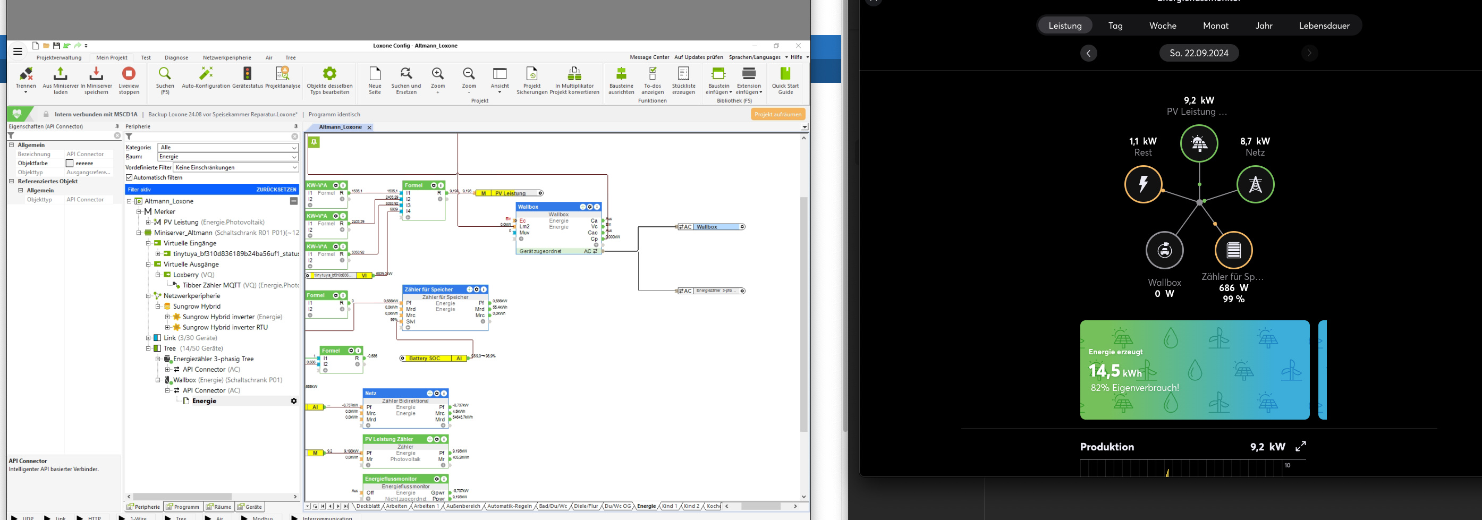Viewport: 1482px width, 520px height.
Task: Click the Liveview stoppen icon
Action: pyautogui.click(x=128, y=74)
